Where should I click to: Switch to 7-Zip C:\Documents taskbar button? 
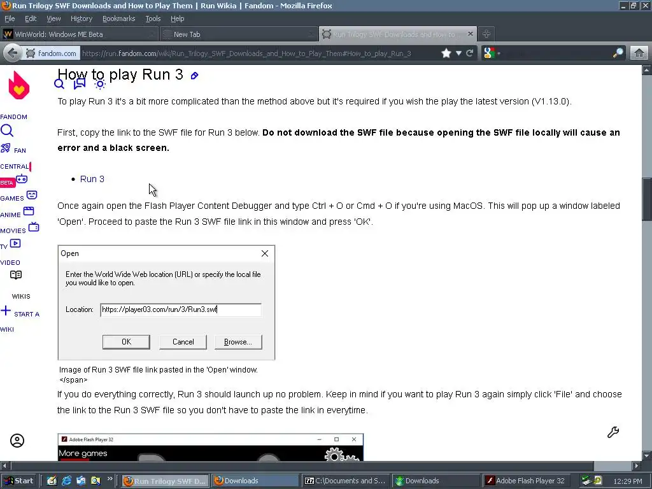point(346,481)
